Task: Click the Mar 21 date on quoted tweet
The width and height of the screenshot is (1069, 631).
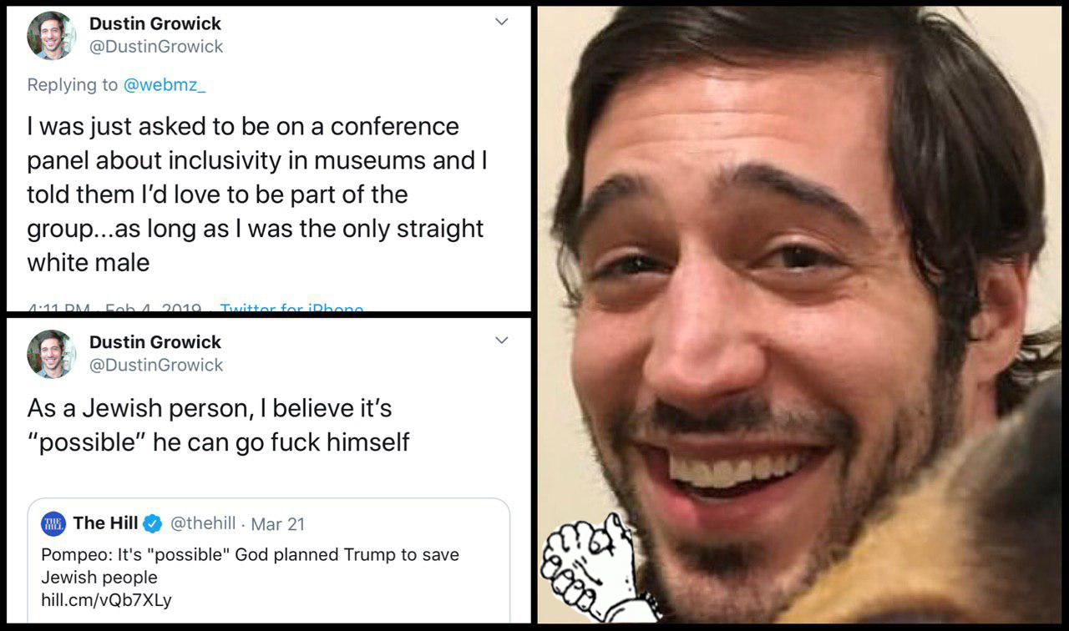Action: click(x=278, y=524)
